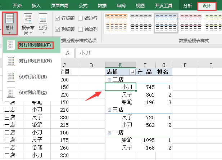The image size is (222, 160).
Task: Enable the 镶边行 checkbox
Action: 81,18
